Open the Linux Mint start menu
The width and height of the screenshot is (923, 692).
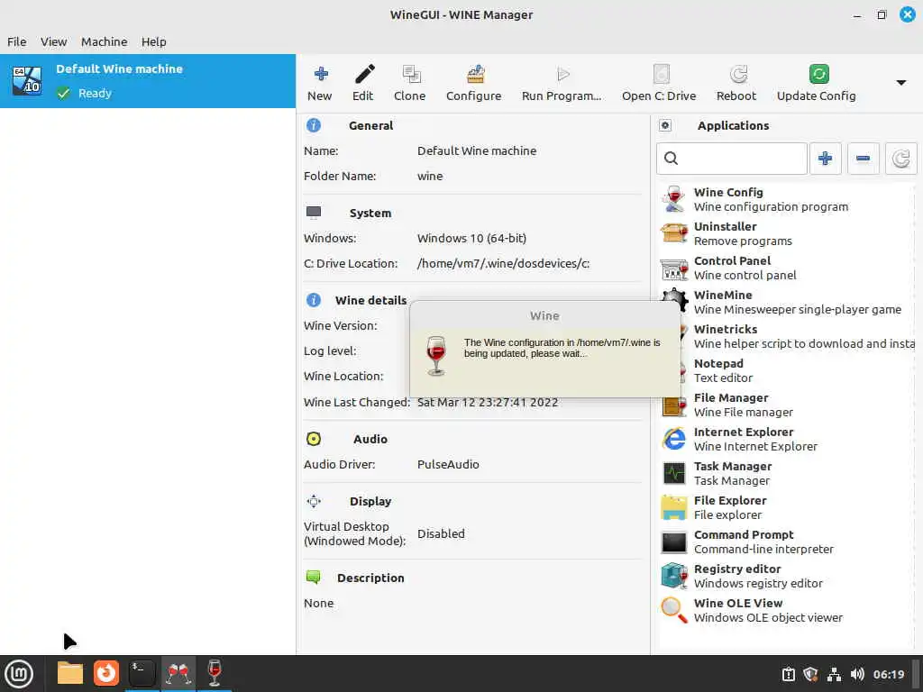(19, 674)
